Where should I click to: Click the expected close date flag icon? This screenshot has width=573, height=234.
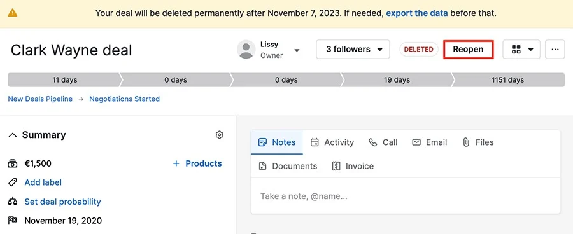(x=13, y=221)
